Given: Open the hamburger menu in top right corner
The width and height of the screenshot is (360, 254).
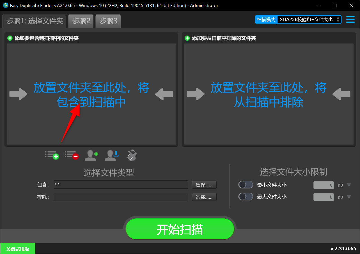Looking at the screenshot, I should [350, 20].
